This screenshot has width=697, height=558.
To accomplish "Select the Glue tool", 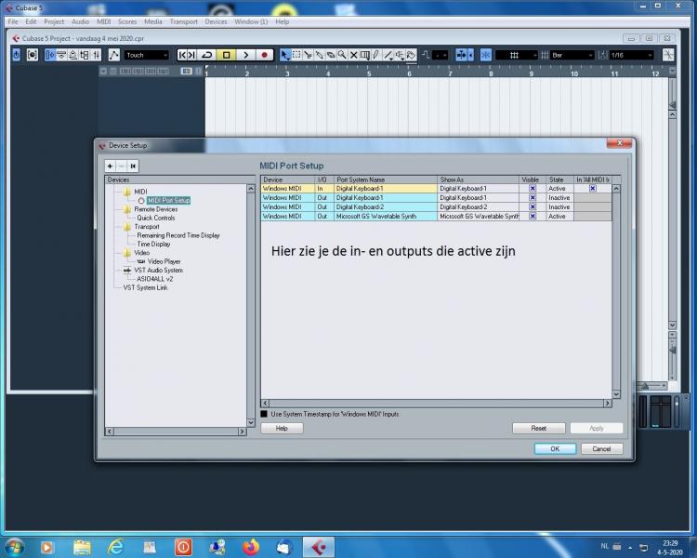I will point(319,55).
